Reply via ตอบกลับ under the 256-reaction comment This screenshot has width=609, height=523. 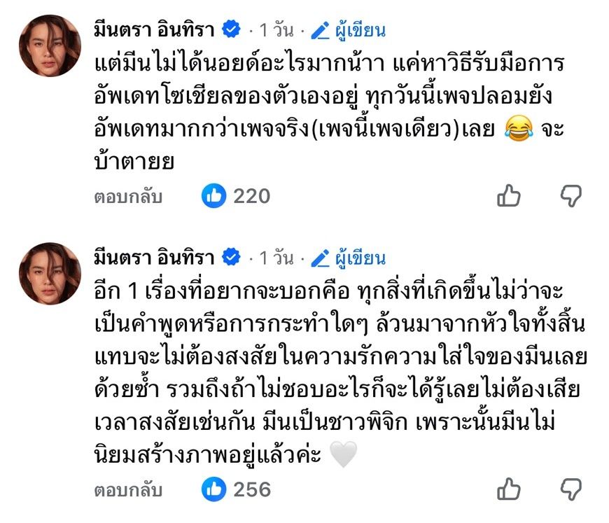pos(128,489)
